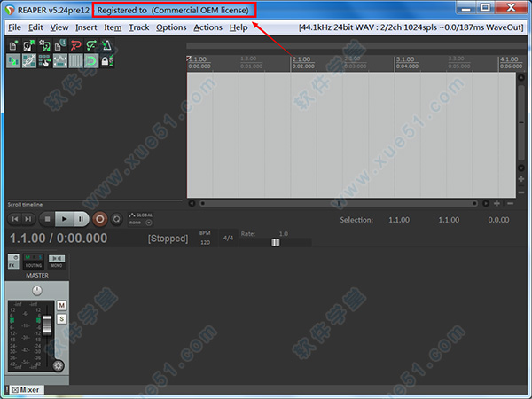Click the New Project toolbar icon
The width and height of the screenshot is (532, 399).
(13, 44)
